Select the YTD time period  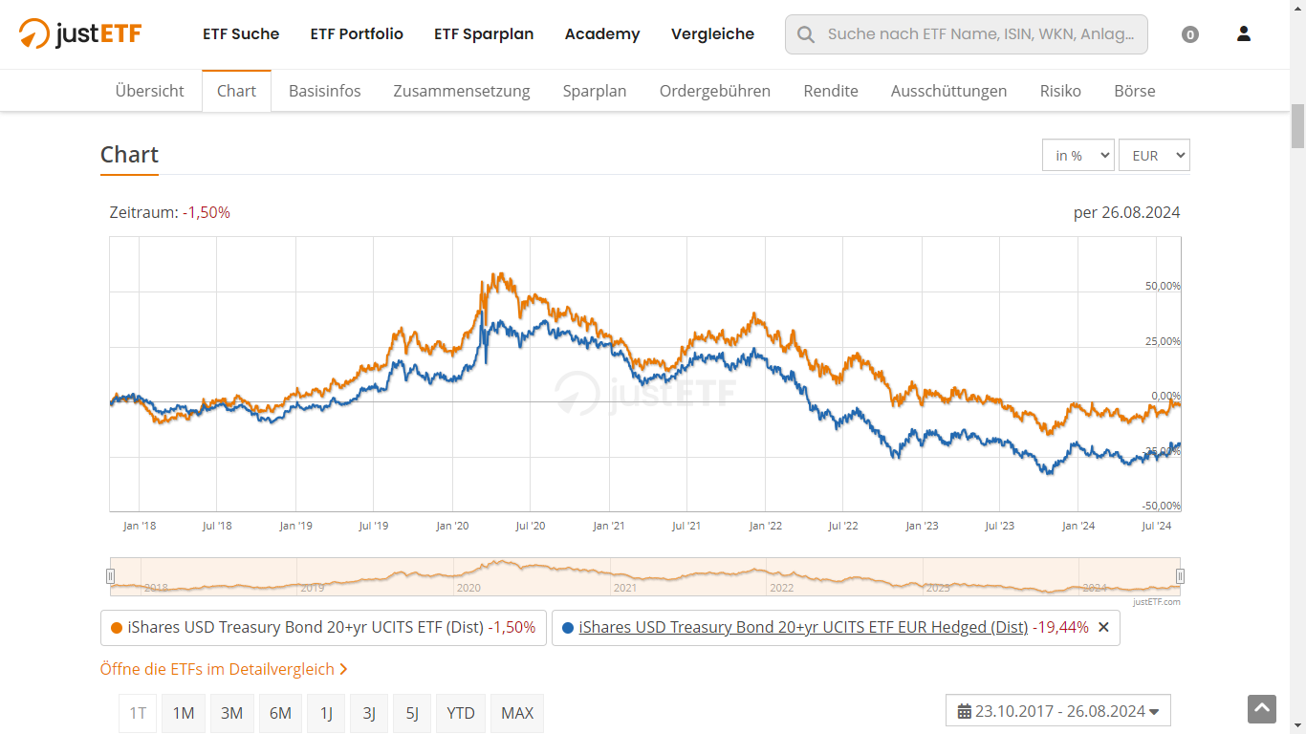click(461, 713)
